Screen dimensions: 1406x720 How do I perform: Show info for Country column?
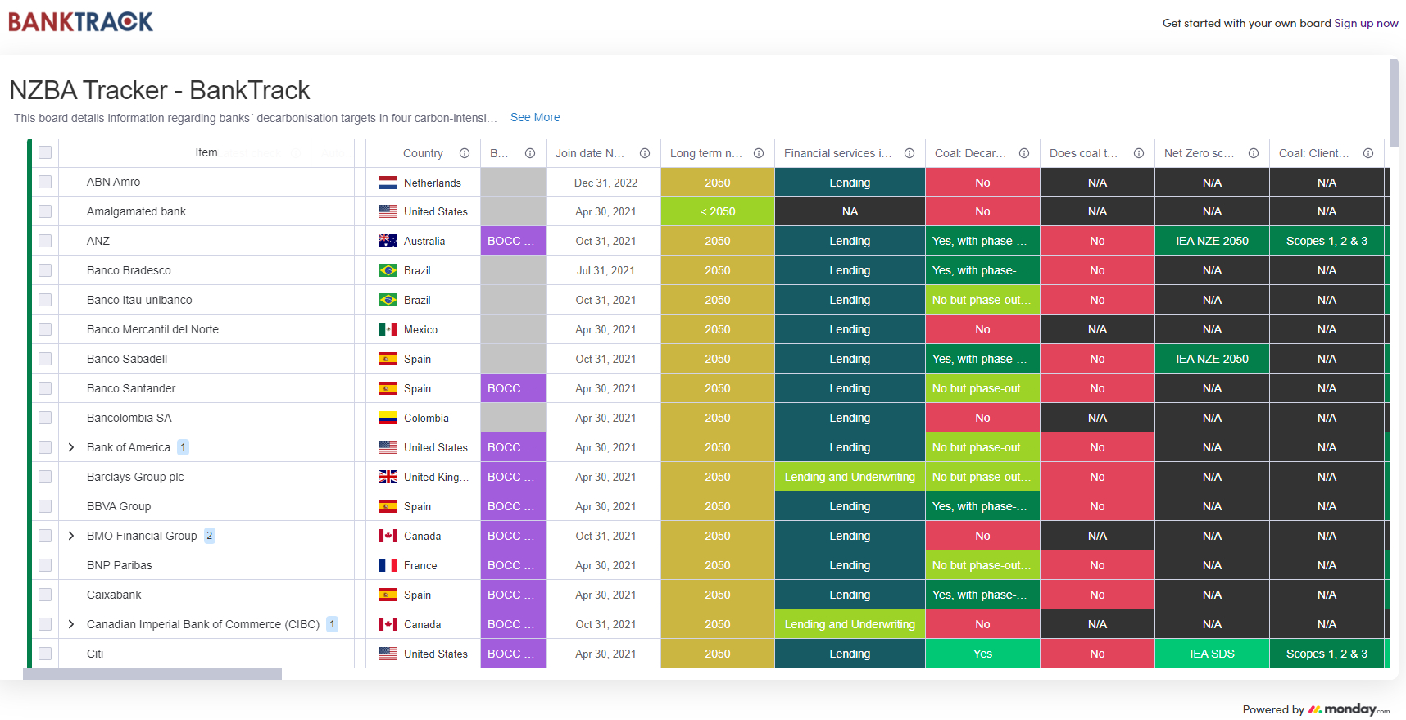click(465, 153)
